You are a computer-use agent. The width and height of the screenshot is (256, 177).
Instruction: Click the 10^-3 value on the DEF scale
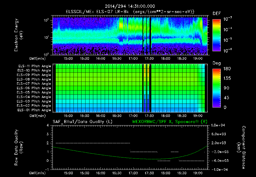click(228, 19)
